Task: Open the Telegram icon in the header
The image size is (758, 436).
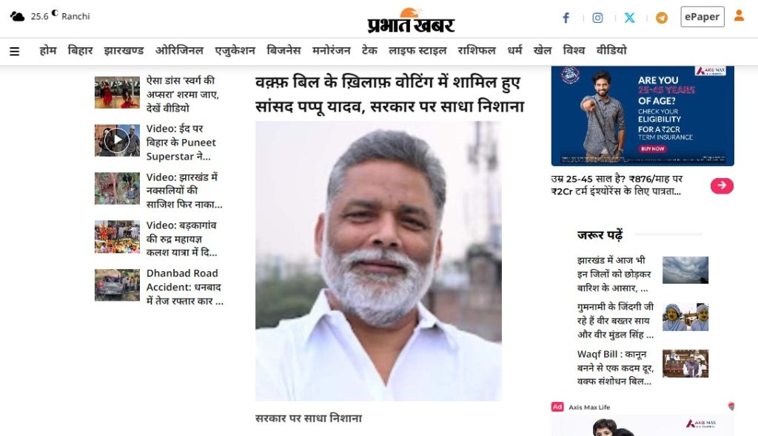Action: coord(661,18)
